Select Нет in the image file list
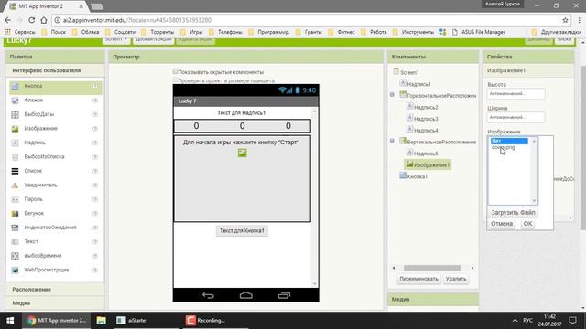586x329 pixels. 509,141
